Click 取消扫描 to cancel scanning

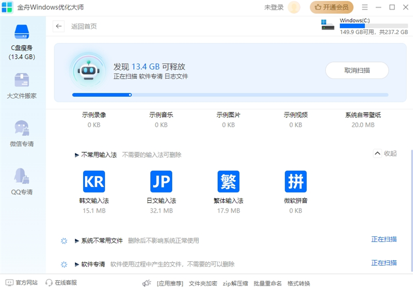point(357,70)
